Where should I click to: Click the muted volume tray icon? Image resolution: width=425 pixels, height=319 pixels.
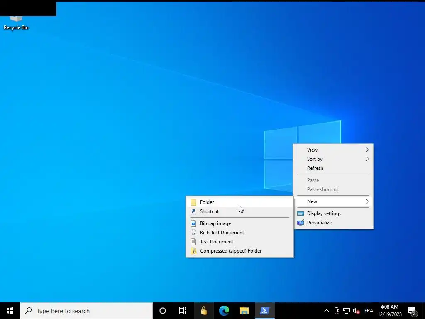(x=356, y=311)
